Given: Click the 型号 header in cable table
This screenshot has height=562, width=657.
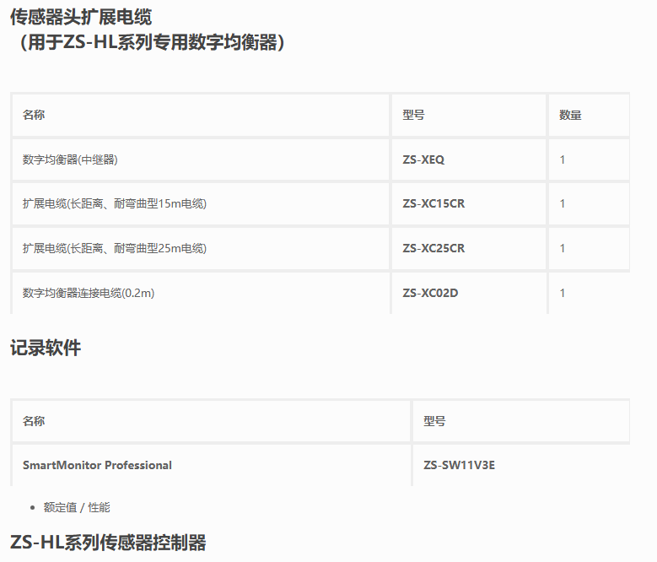Looking at the screenshot, I should [x=413, y=115].
